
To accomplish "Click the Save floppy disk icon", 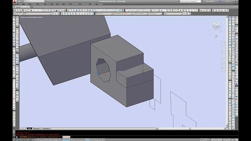I will pos(23,11).
